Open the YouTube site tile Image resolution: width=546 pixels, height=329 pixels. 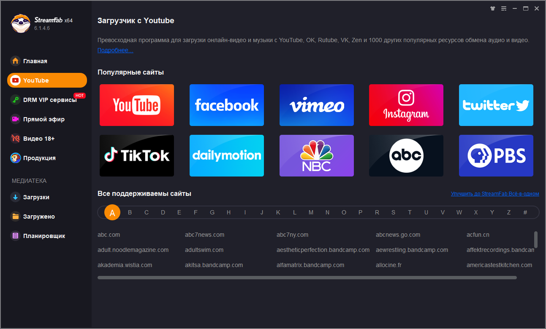(137, 105)
